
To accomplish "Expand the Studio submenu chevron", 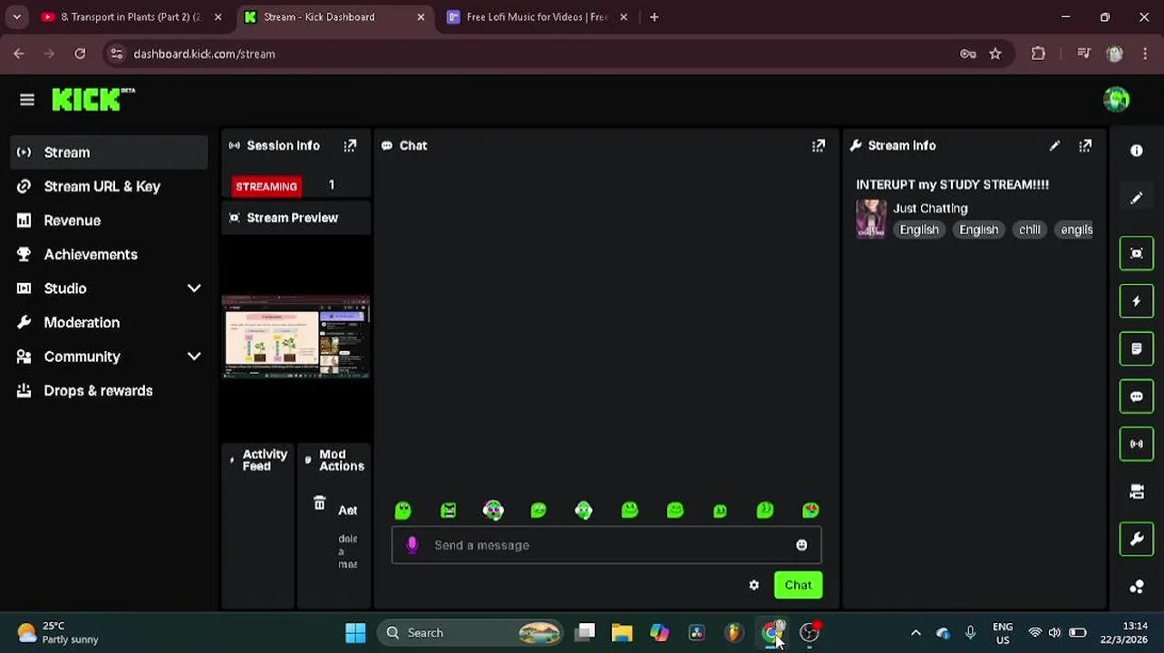I will coord(194,288).
